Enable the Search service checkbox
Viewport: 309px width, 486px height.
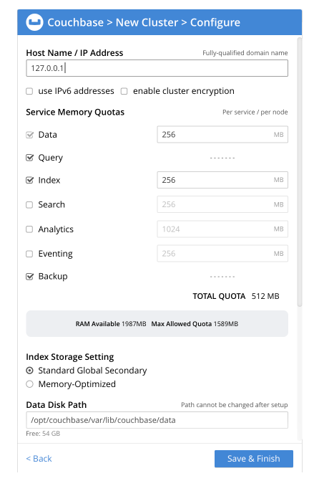[29, 205]
